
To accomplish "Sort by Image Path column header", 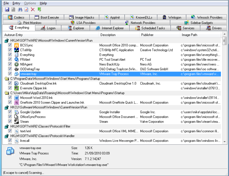I will [x=201, y=35].
